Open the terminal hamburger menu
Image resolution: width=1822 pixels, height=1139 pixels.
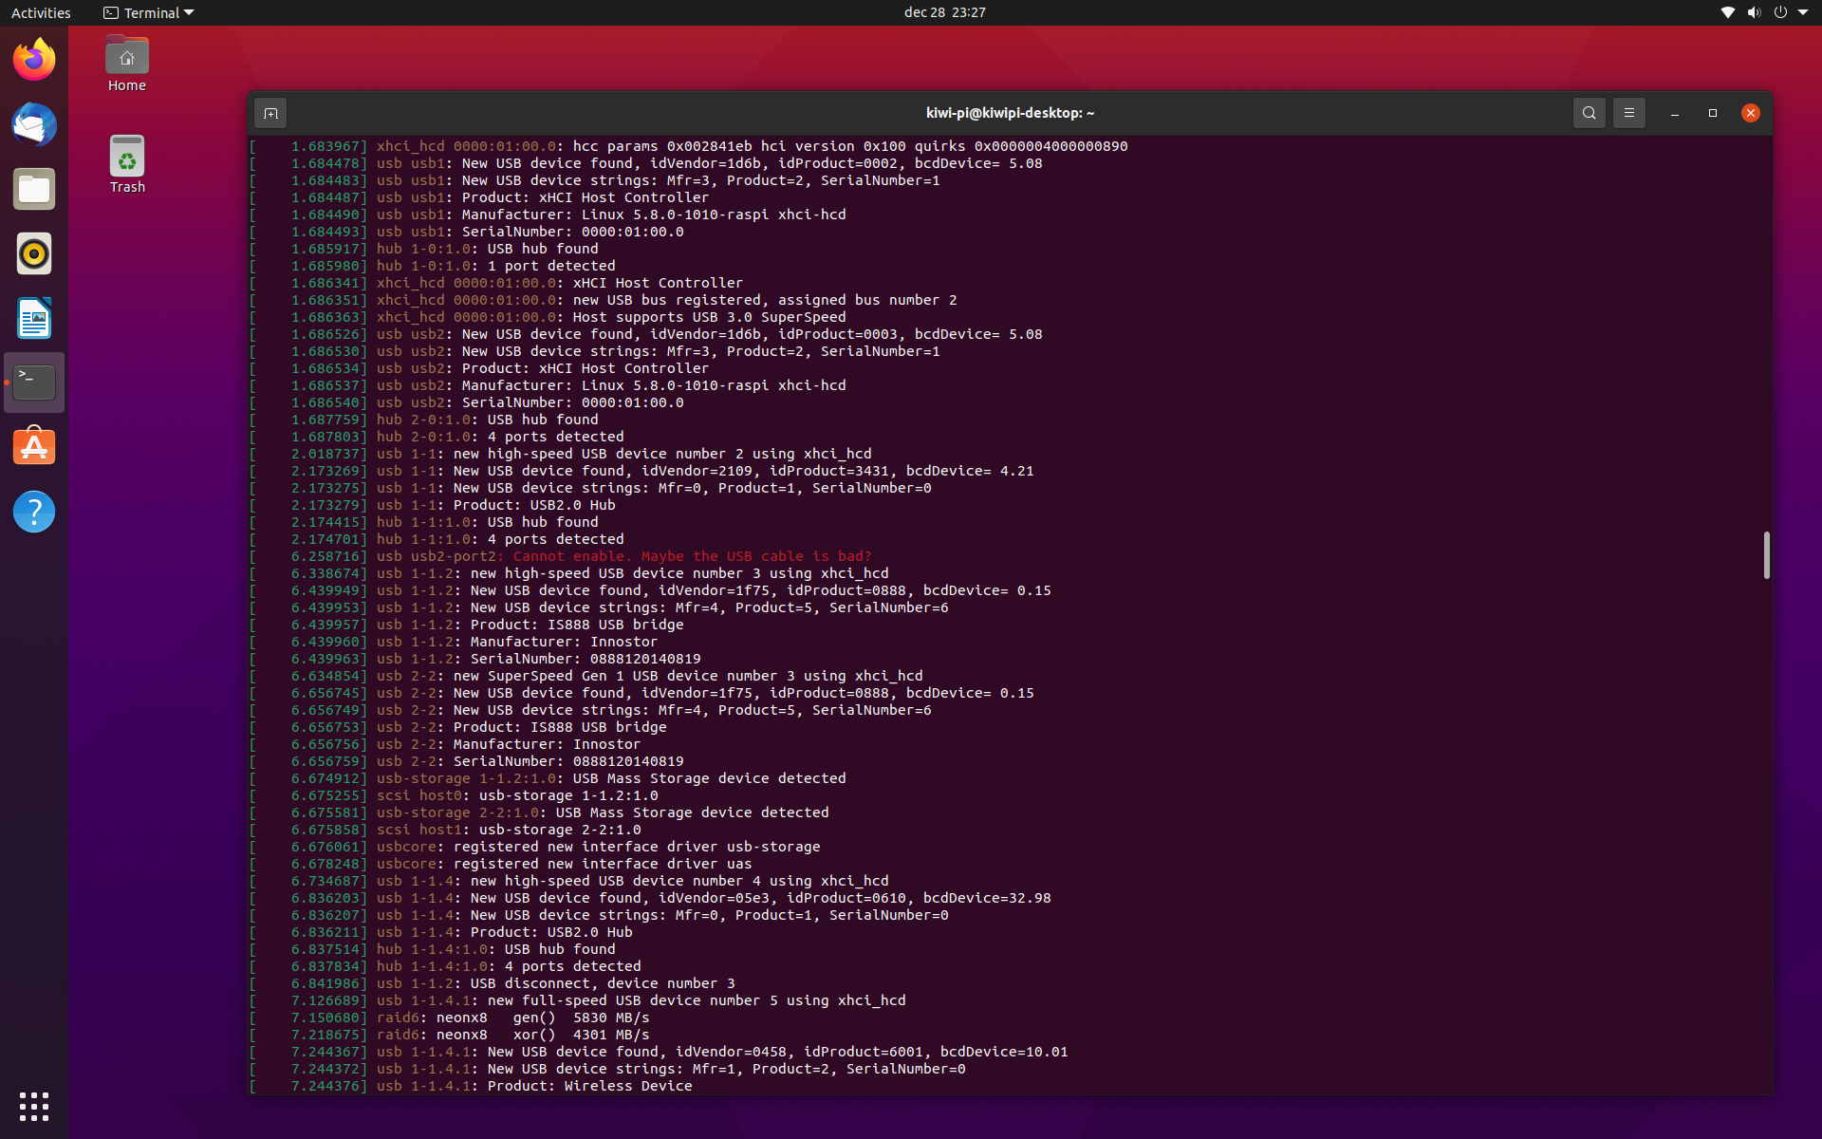(x=1628, y=113)
